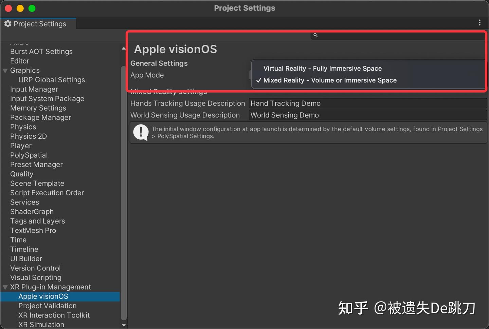Open PolySpatial settings
This screenshot has width=489, height=329.
[29, 155]
